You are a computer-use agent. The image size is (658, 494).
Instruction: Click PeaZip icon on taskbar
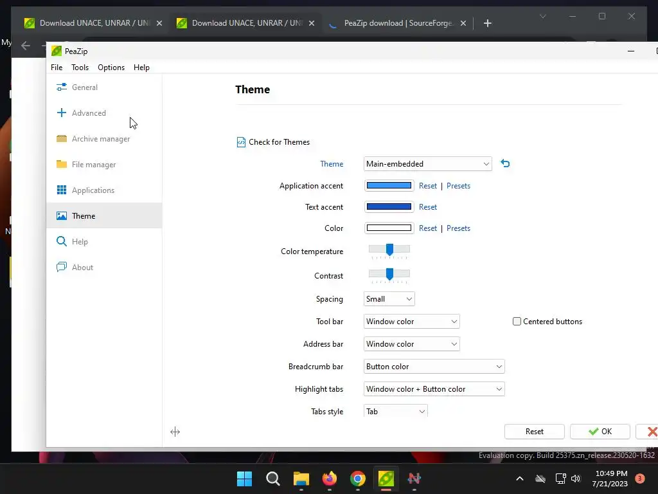(x=386, y=479)
